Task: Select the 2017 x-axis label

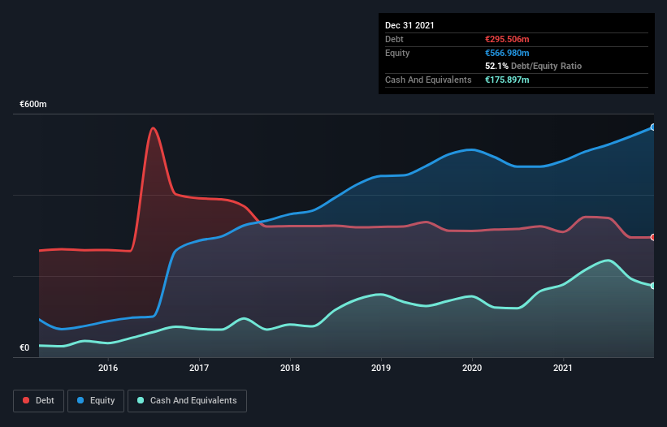Action: coord(199,368)
